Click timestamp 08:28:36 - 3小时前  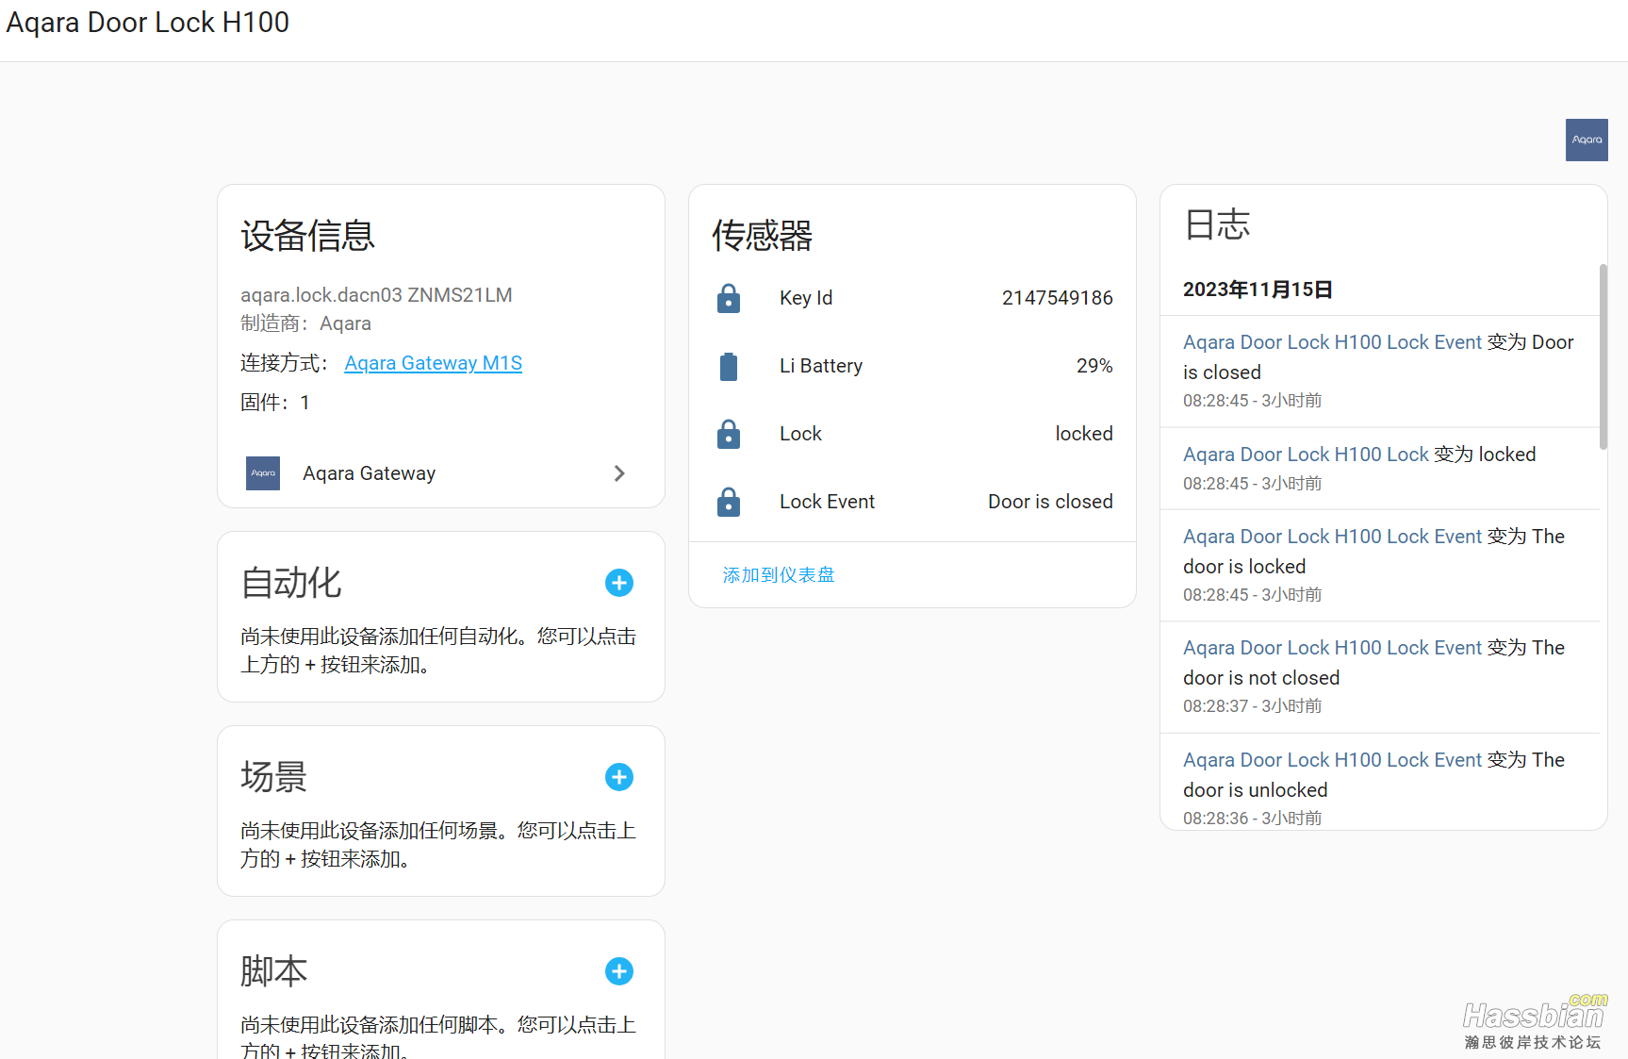pos(1252,819)
